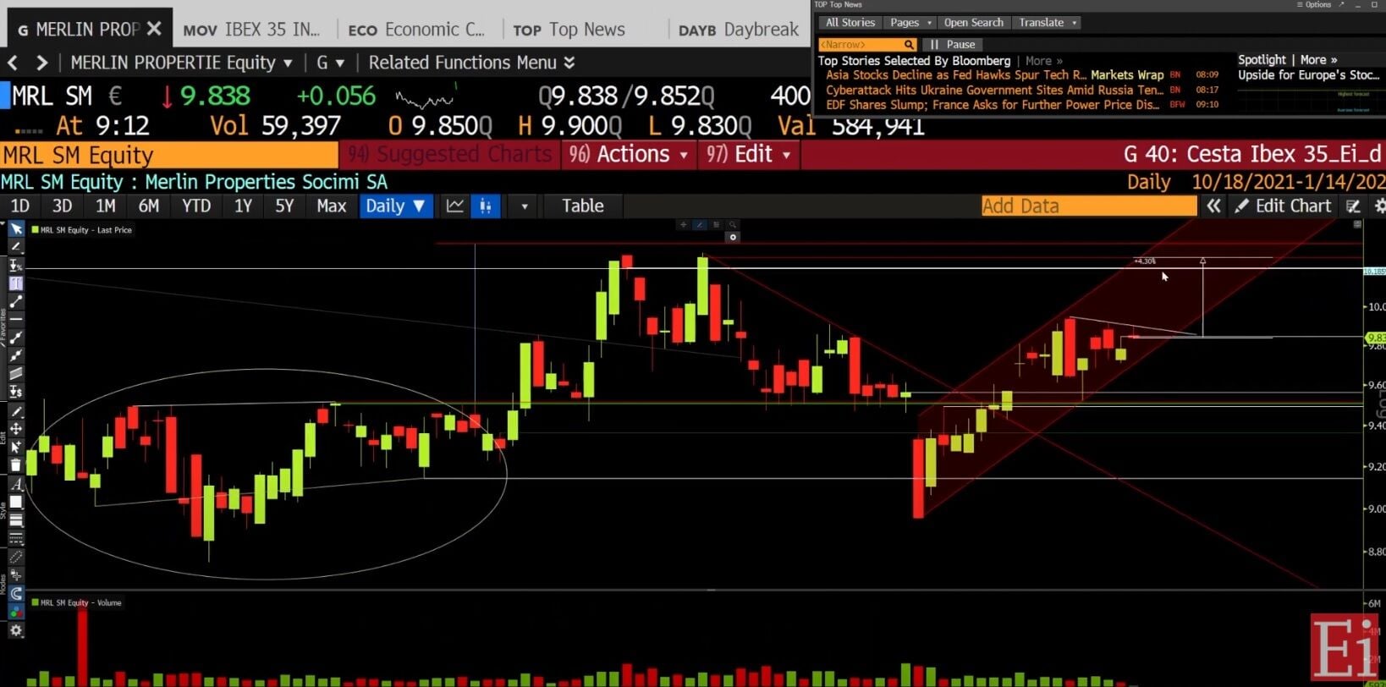Open the Actions dropdown menu
1386x687 pixels.
629,154
